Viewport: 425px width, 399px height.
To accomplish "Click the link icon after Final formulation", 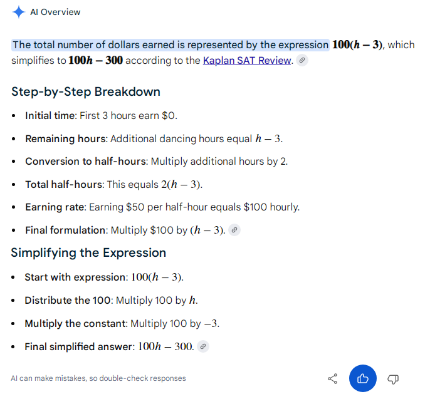I will tap(234, 230).
